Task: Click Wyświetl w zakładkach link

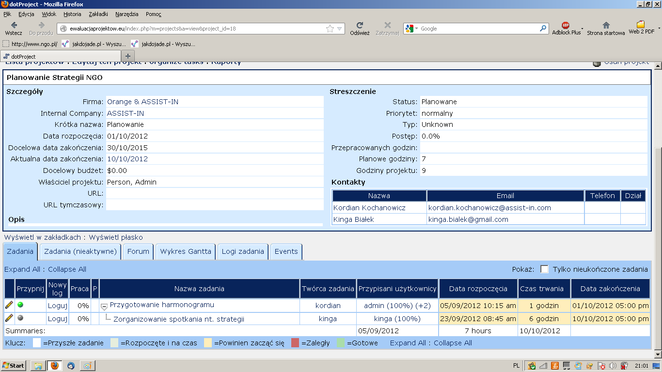Action: 43,237
